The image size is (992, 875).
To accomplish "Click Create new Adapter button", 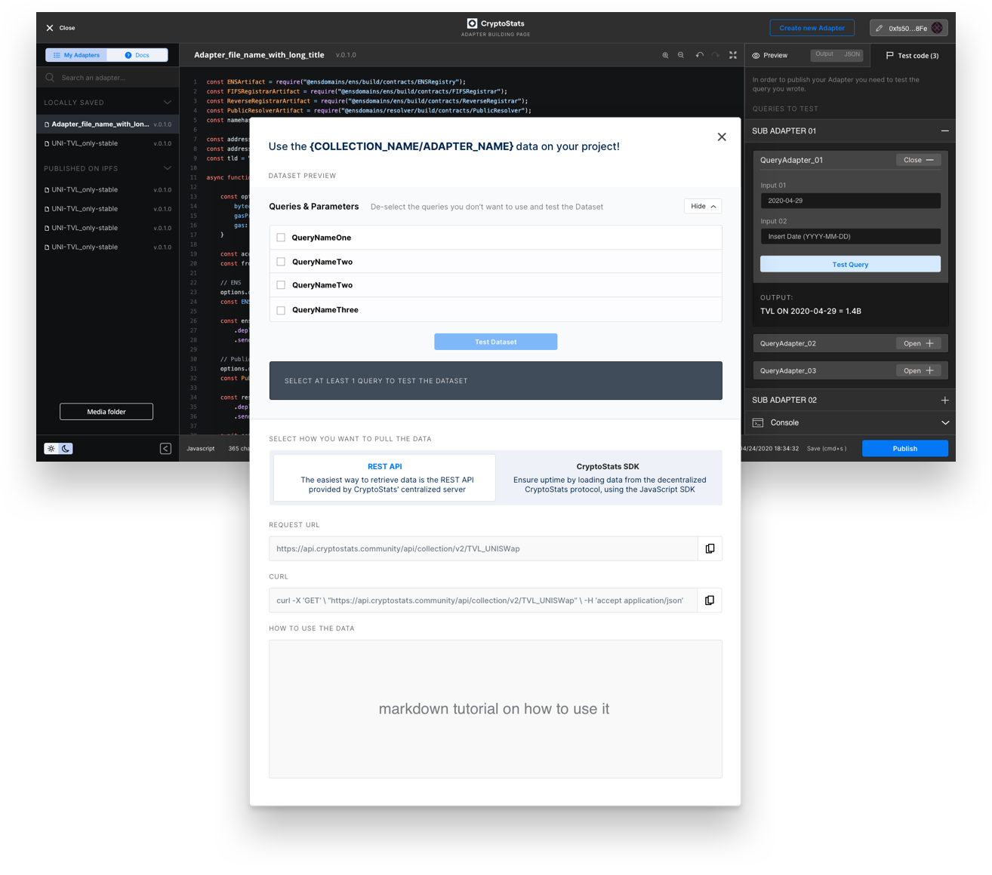I will pos(812,28).
